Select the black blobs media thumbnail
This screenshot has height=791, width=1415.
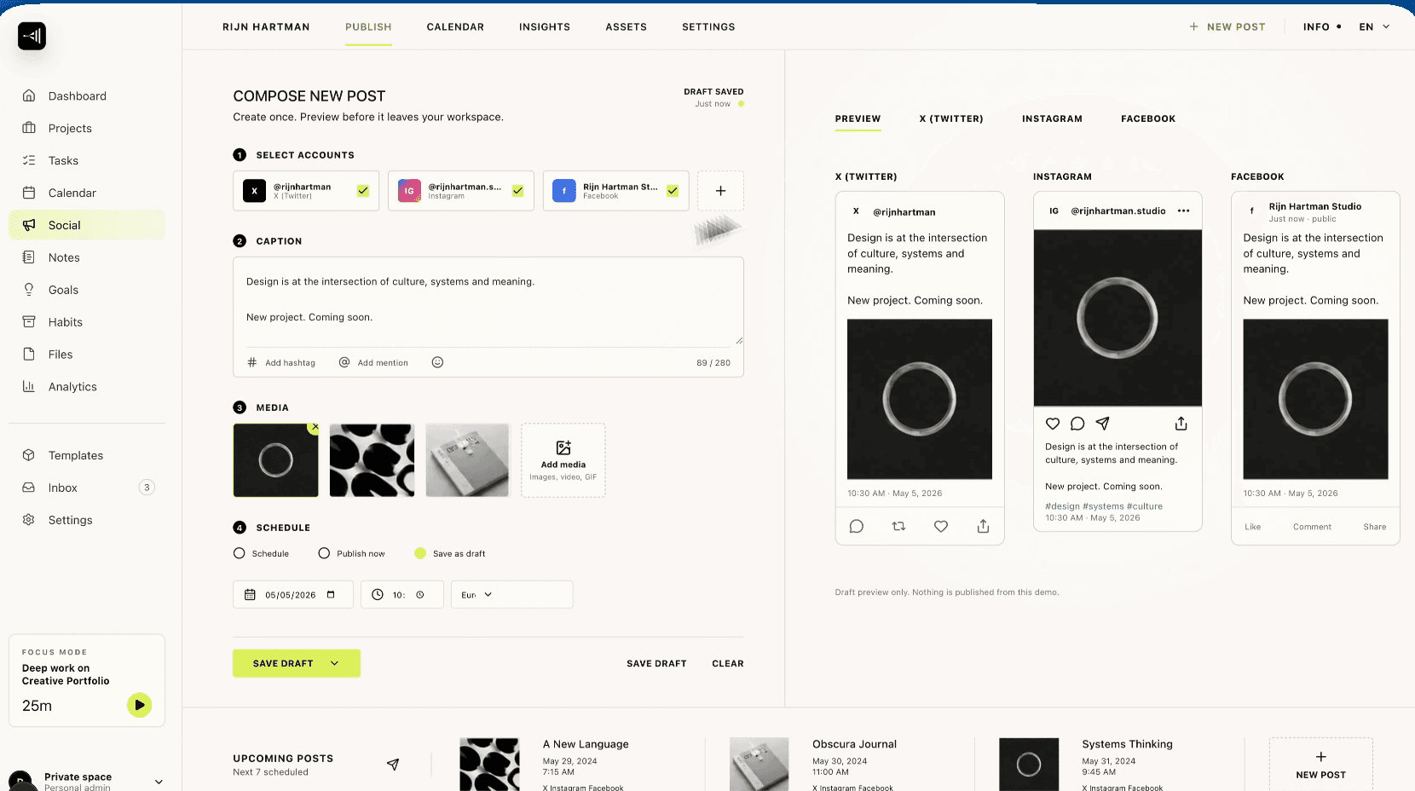(x=372, y=460)
